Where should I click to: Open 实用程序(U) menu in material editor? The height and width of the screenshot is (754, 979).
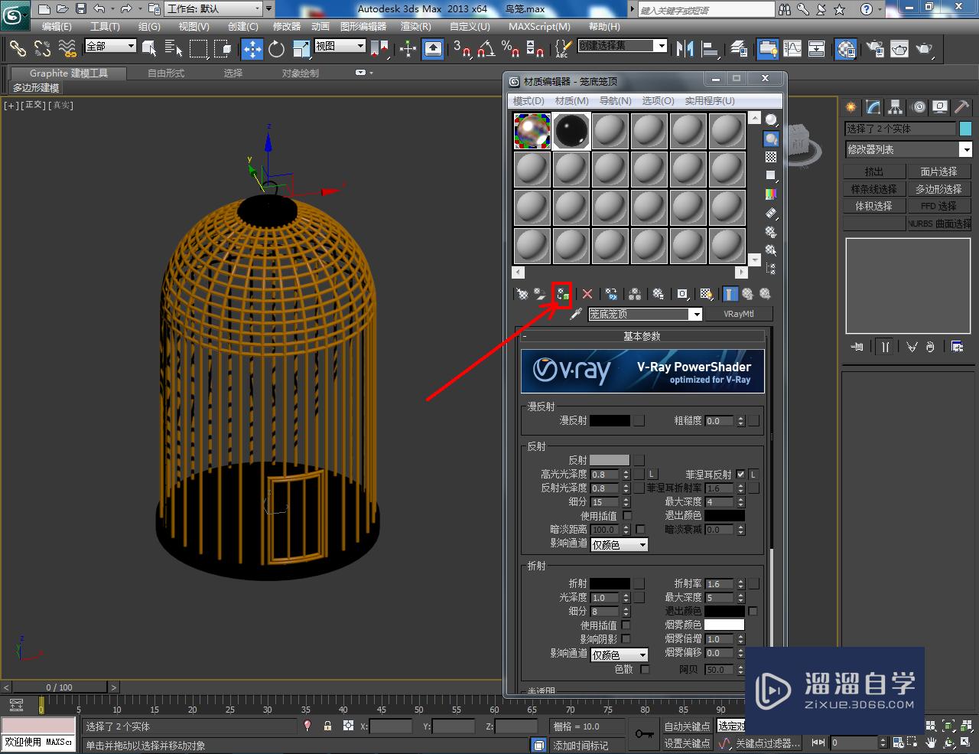[709, 101]
